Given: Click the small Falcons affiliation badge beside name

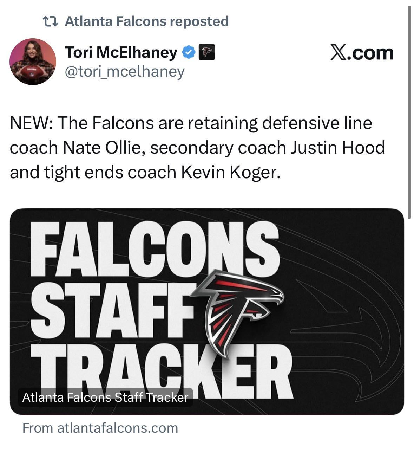Looking at the screenshot, I should tap(207, 53).
